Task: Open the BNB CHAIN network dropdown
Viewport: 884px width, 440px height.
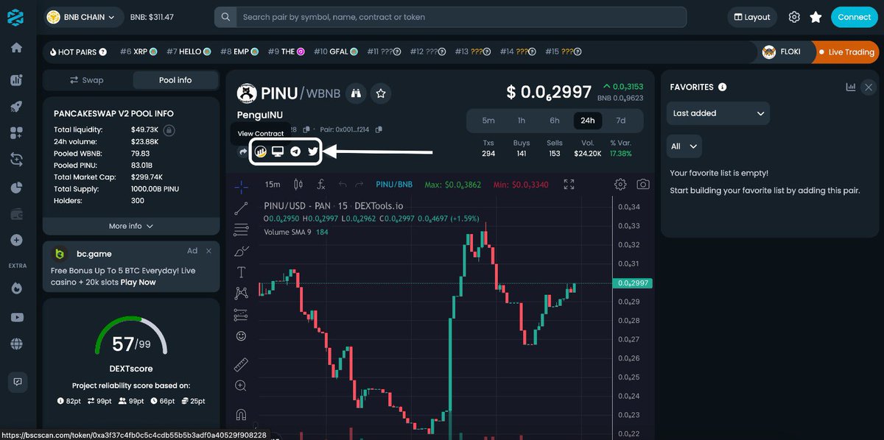Action: pyautogui.click(x=81, y=16)
